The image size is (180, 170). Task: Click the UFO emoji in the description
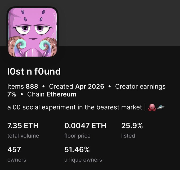pos(161,107)
